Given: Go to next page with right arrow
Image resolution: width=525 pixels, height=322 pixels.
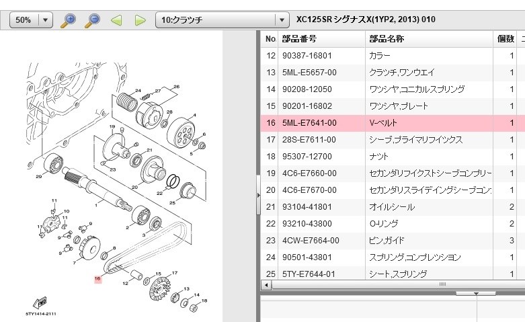Looking at the screenshot, I should pos(140,20).
